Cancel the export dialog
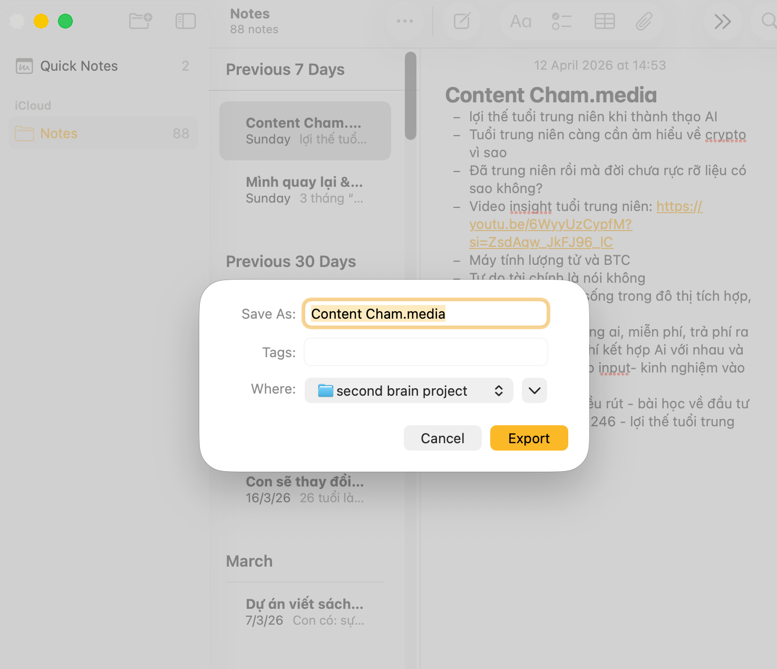Screen dimensions: 777x669 point(443,438)
